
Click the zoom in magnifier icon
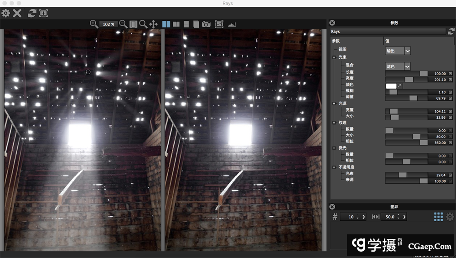click(x=94, y=24)
